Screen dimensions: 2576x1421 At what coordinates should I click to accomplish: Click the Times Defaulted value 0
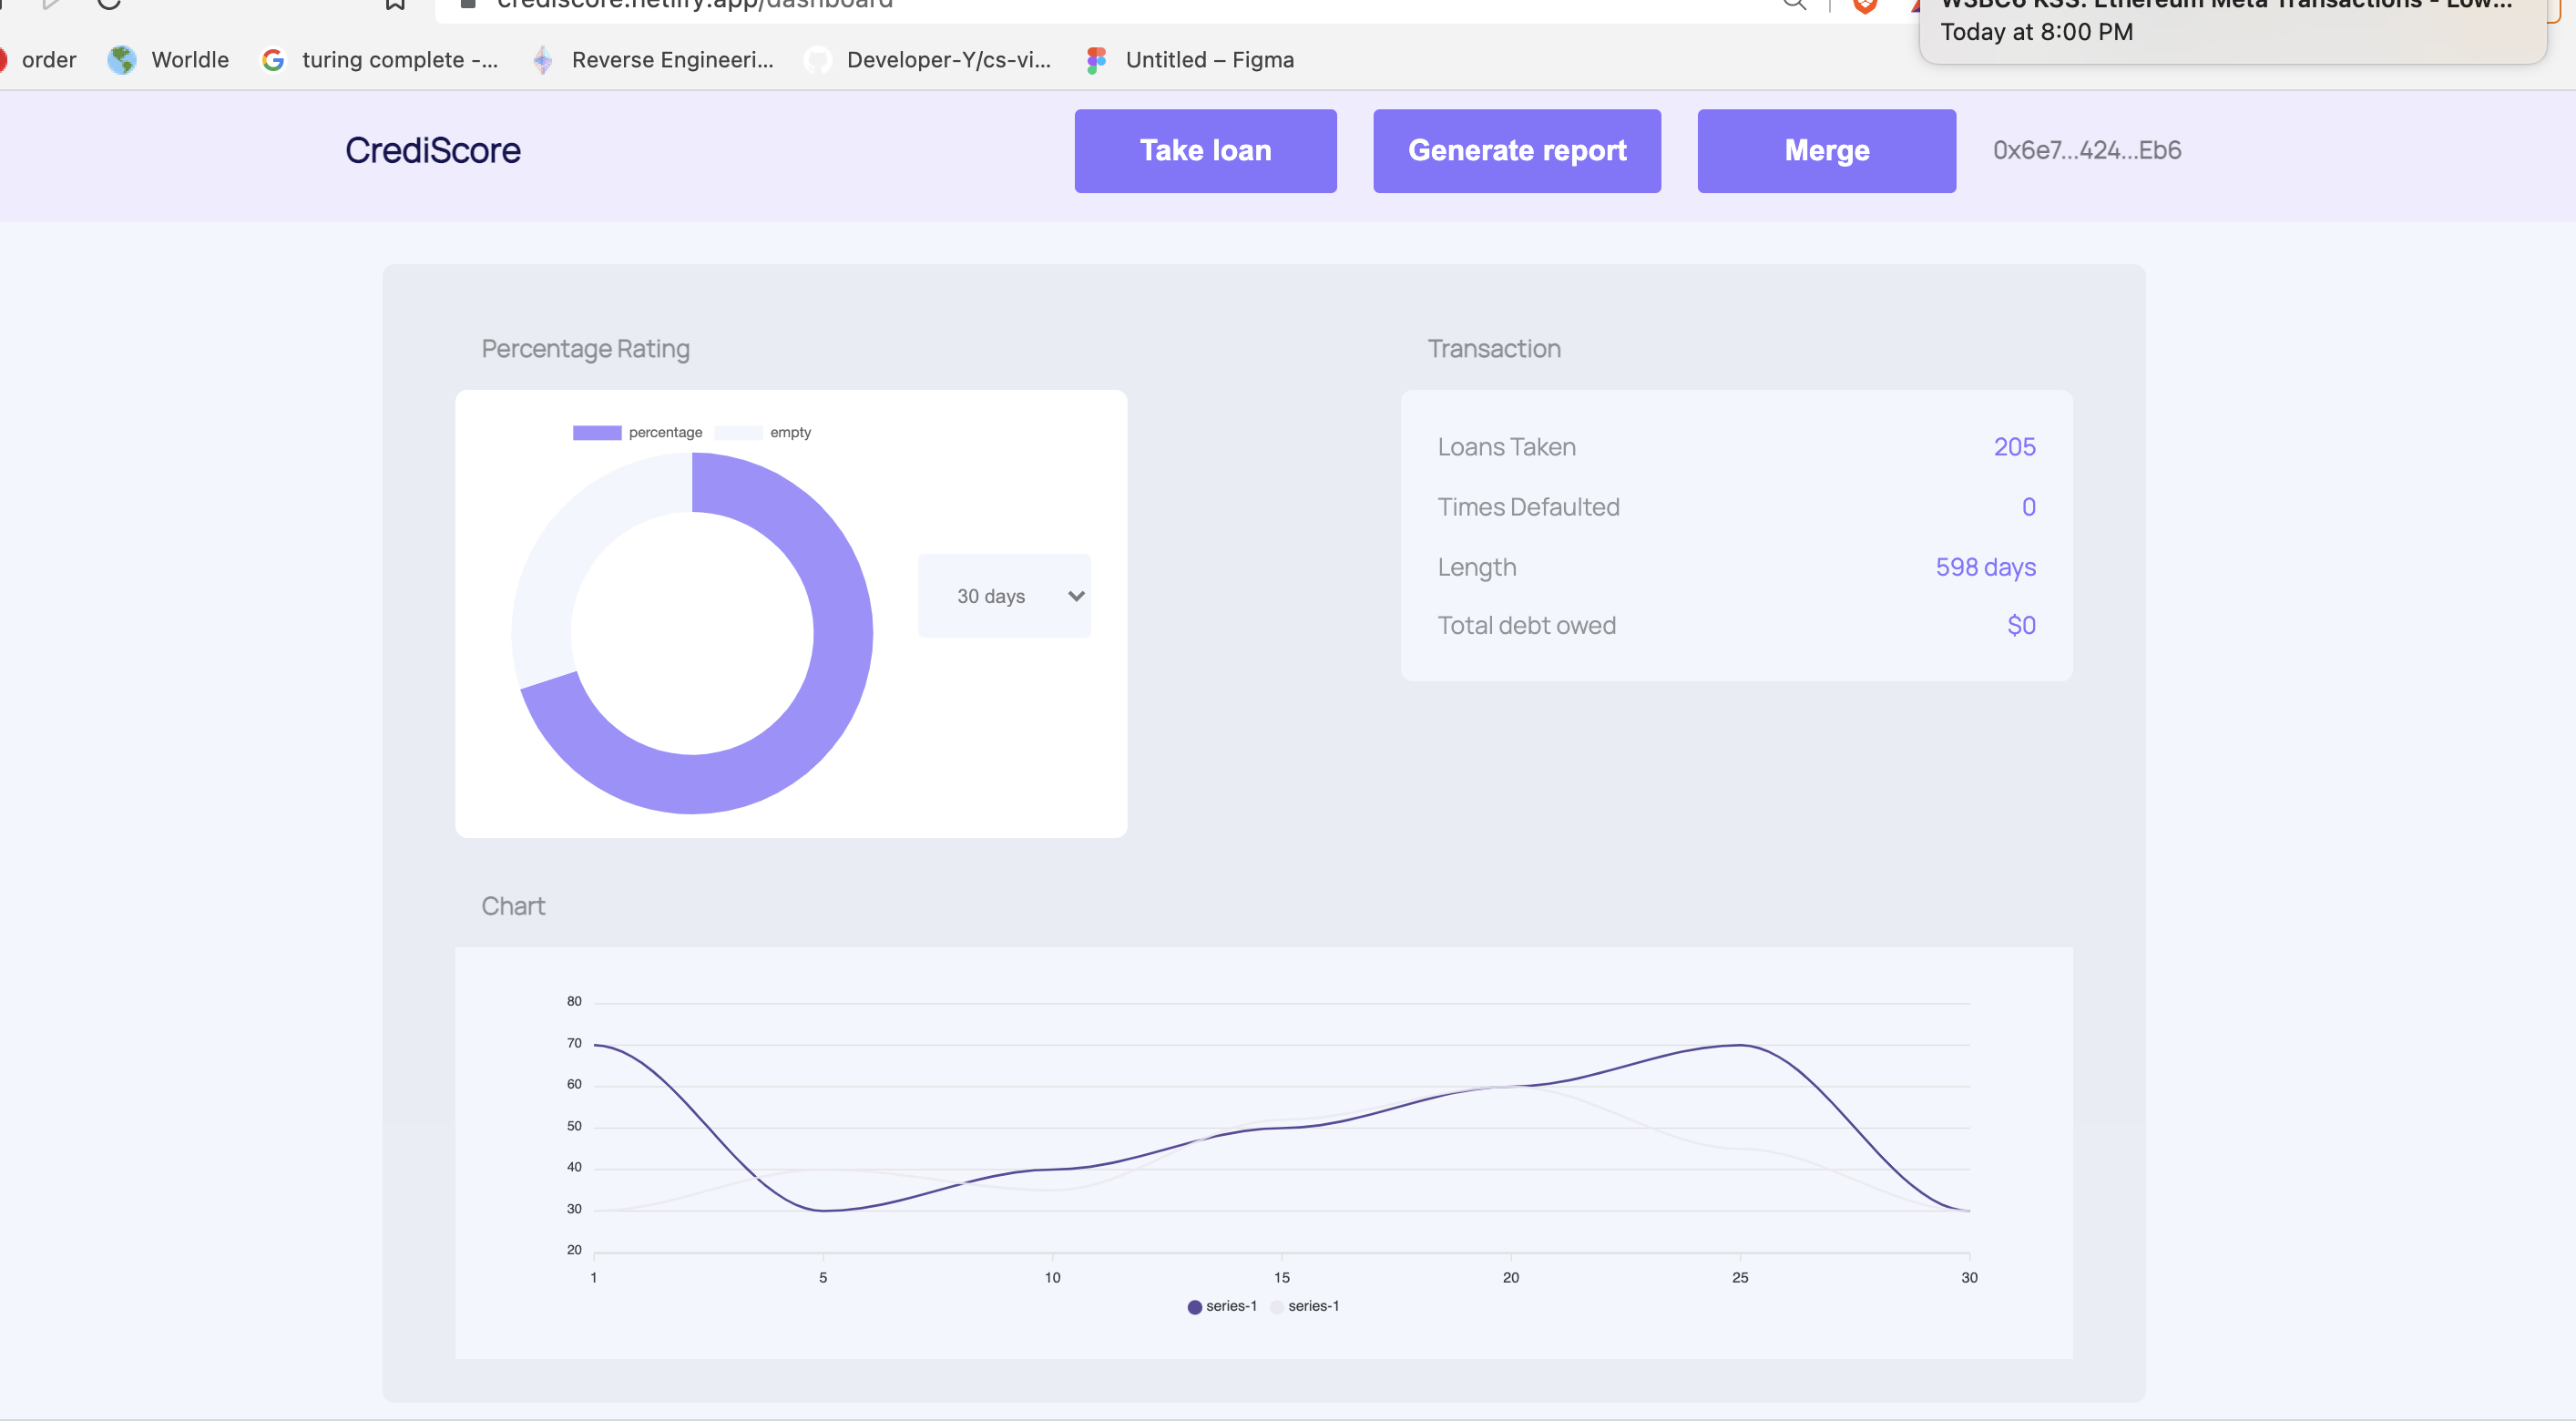click(2029, 506)
